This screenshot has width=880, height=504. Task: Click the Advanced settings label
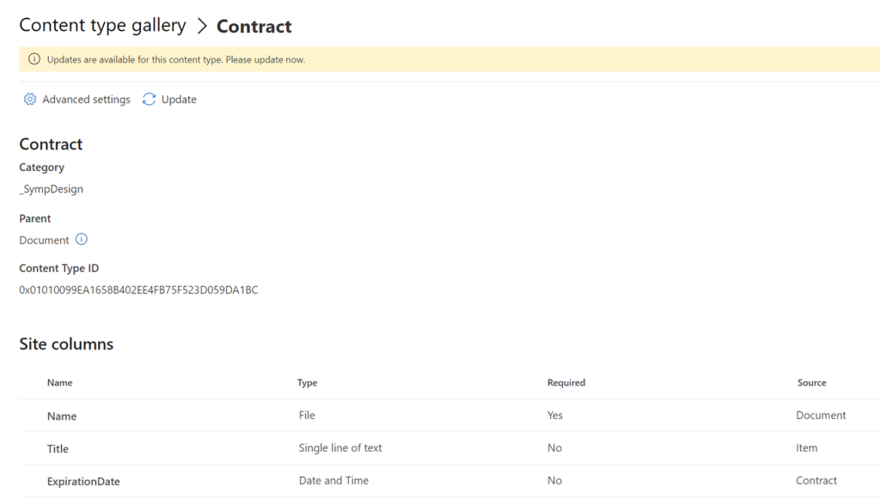(86, 99)
